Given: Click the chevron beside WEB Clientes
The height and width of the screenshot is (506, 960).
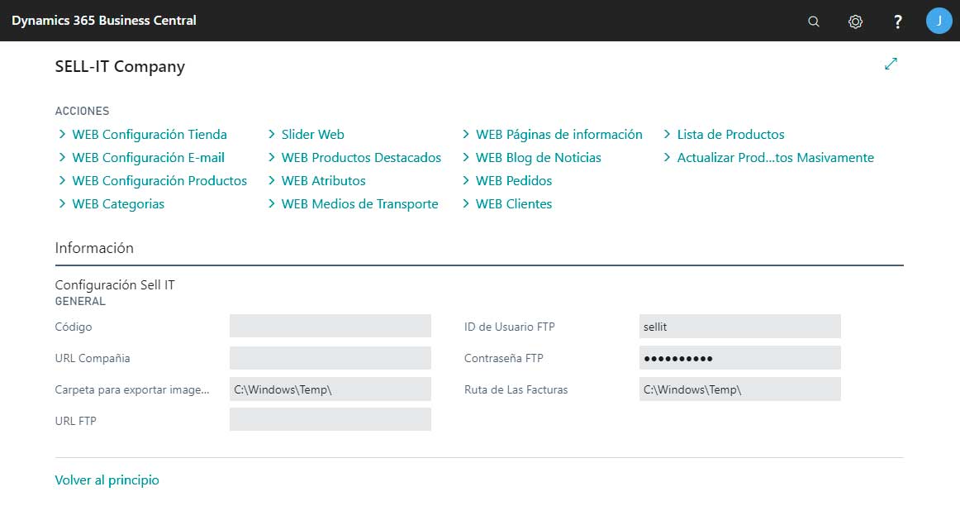Looking at the screenshot, I should (x=466, y=204).
